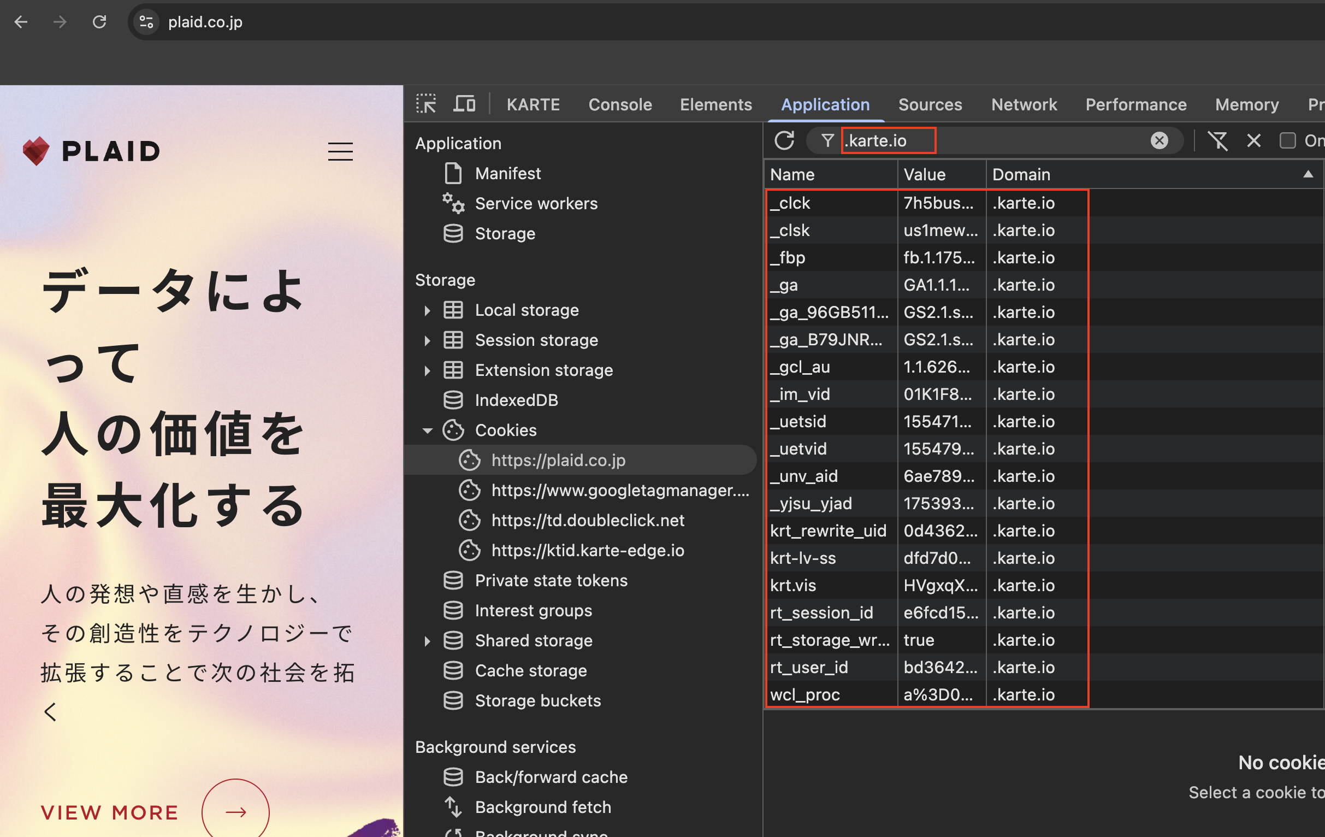This screenshot has height=837, width=1325.
Task: Select the Application tab
Action: tap(825, 104)
